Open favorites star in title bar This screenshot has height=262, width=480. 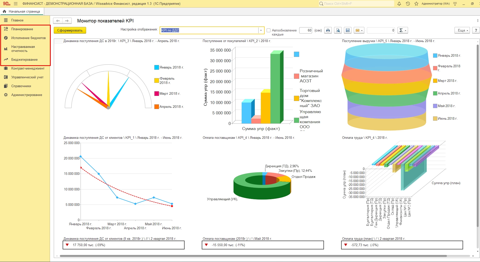tap(416, 4)
